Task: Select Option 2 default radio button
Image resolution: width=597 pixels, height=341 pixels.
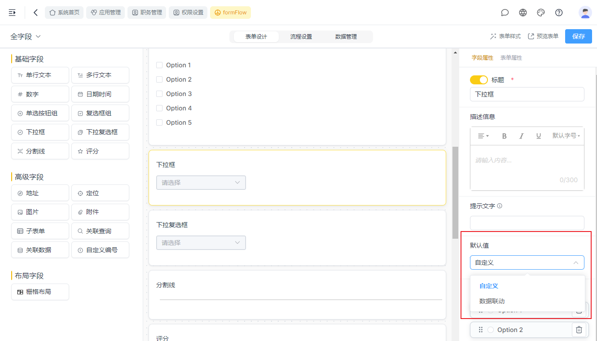Action: (x=491, y=330)
